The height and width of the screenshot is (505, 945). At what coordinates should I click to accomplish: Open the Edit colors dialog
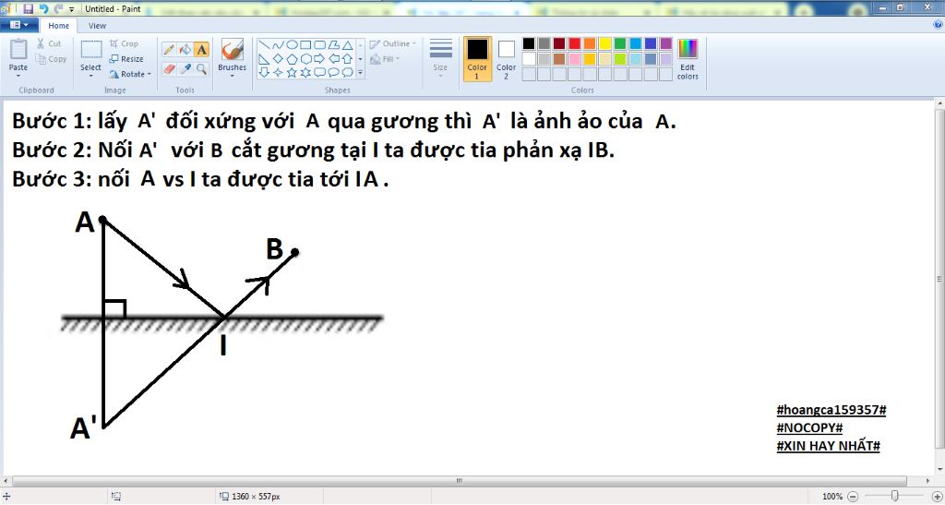(x=688, y=59)
